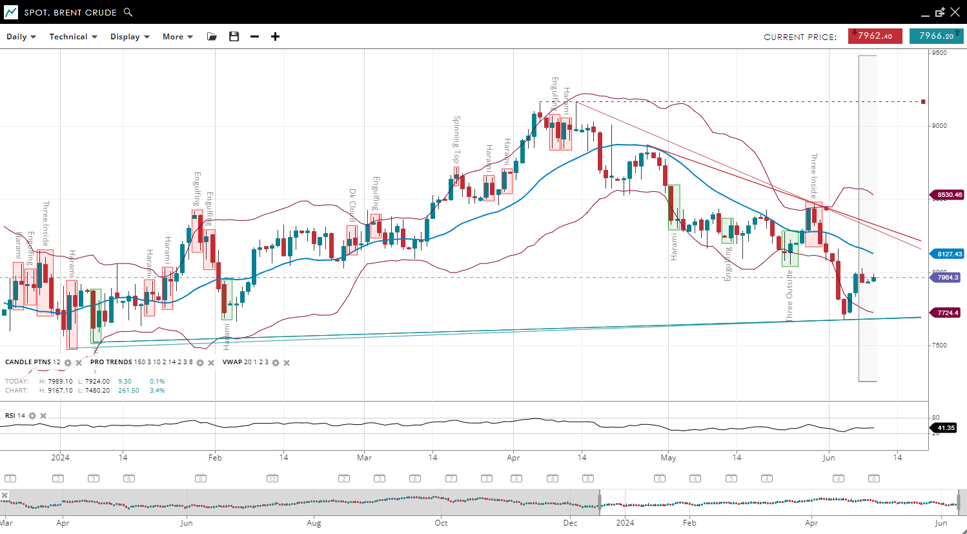Zoom in with the plus icon
967x534 pixels.
coord(275,37)
